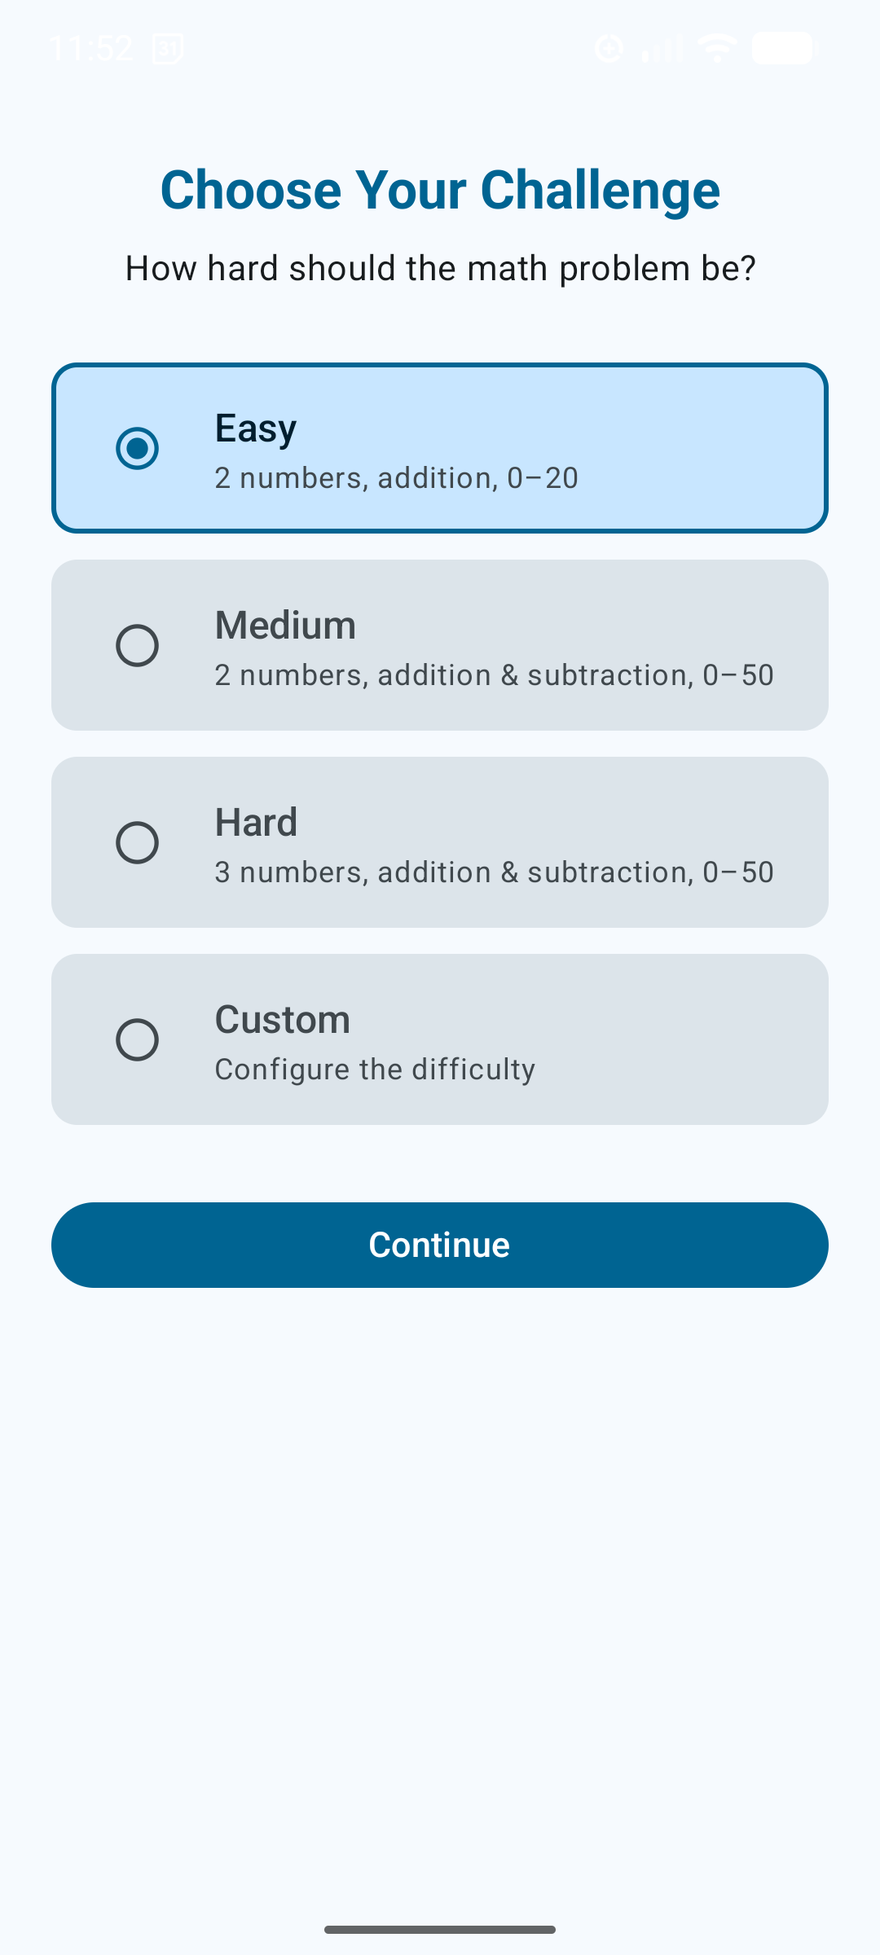Screen dimensions: 880x1955
Task: Tap the "Custom" option title
Action: (x=282, y=1020)
